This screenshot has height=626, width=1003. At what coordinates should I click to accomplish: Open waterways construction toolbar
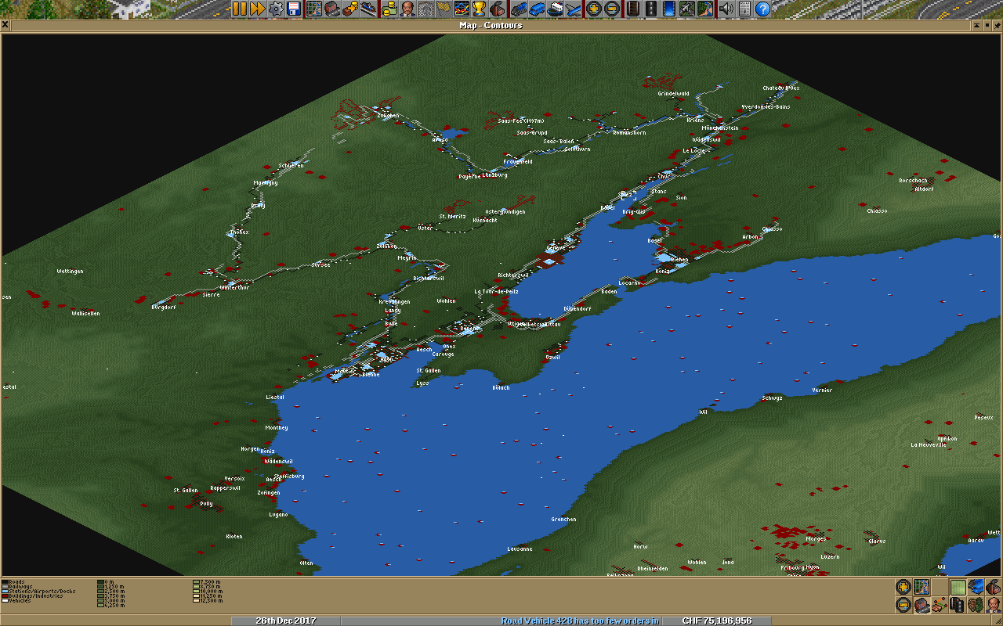point(669,9)
